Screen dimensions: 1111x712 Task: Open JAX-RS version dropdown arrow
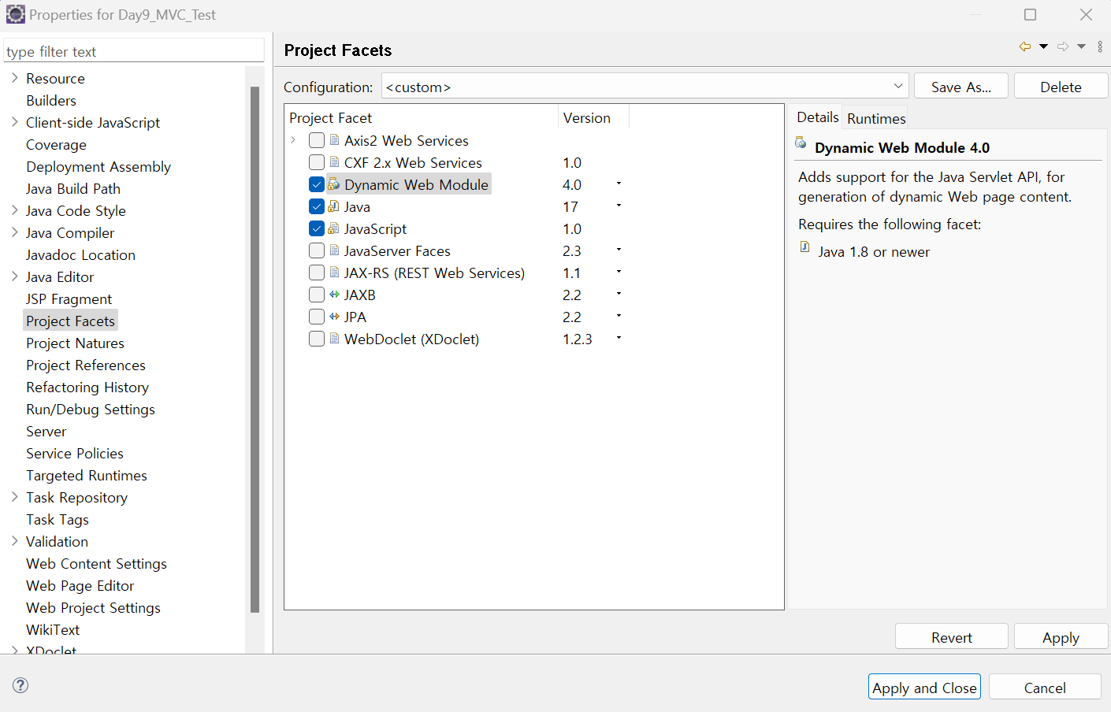(x=619, y=272)
